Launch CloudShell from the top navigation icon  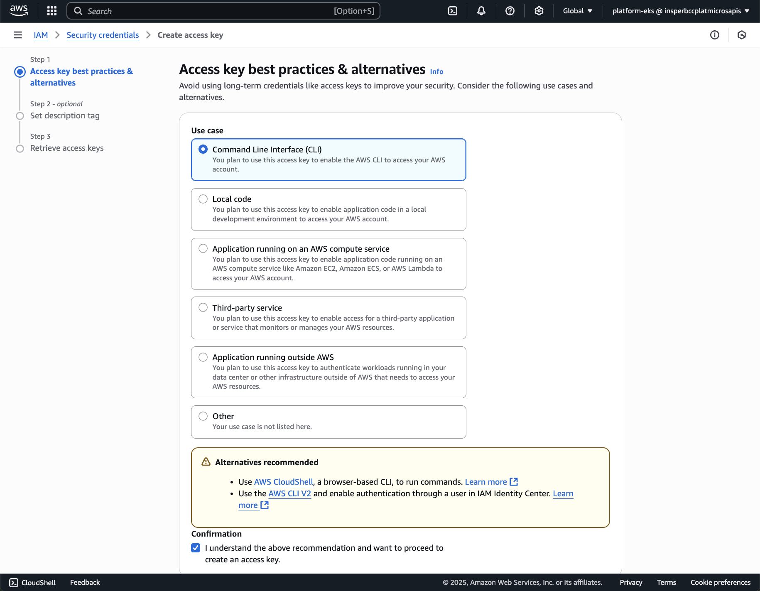point(453,11)
